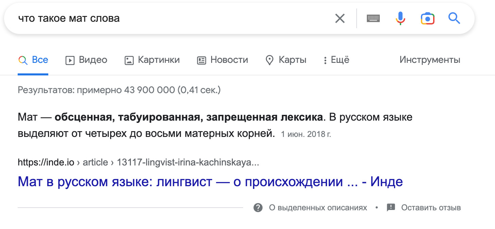Image resolution: width=495 pixels, height=229 pixels.
Task: Click the inde.io URL breadcrumb
Action: (46, 162)
